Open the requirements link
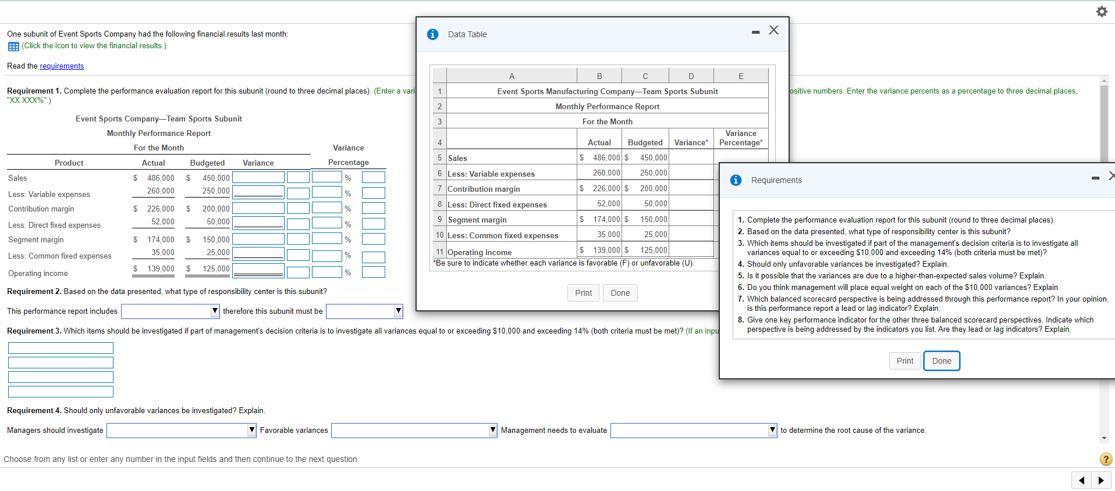Viewport: 1115px width, 491px height. pos(62,66)
